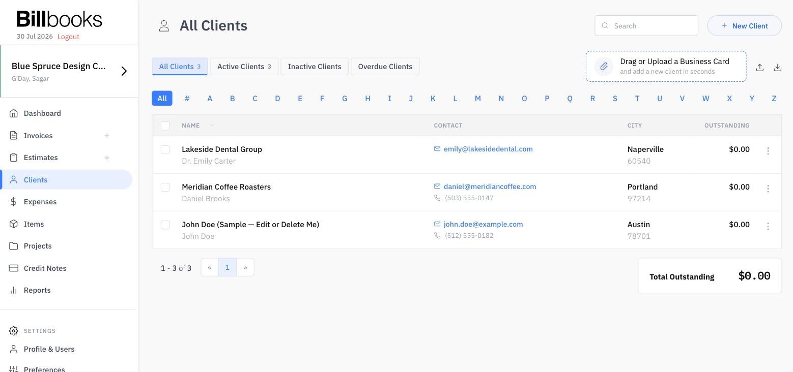Filter clients by letter M
The width and height of the screenshot is (793, 372).
click(478, 99)
